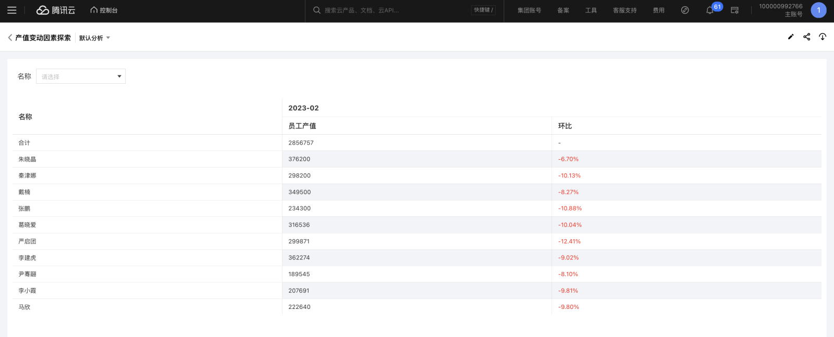Click the value 189545

pyautogui.click(x=299, y=275)
